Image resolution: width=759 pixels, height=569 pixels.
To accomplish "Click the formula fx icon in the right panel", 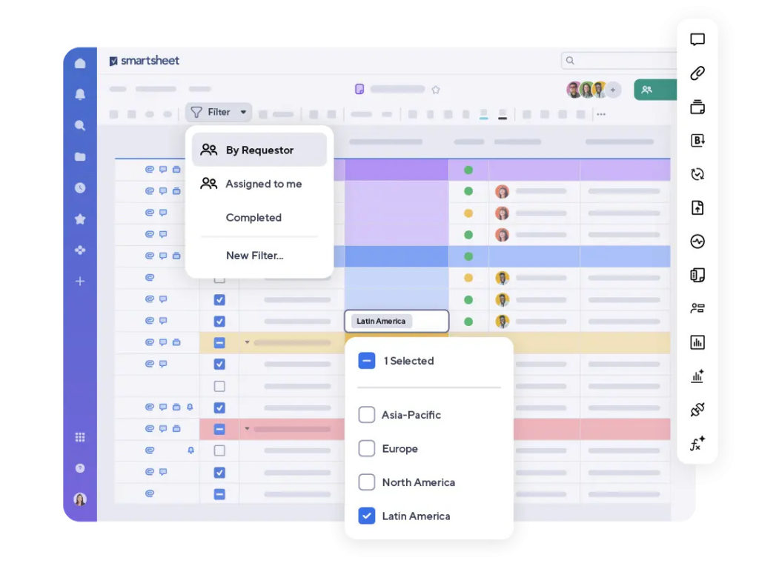I will [x=697, y=443].
